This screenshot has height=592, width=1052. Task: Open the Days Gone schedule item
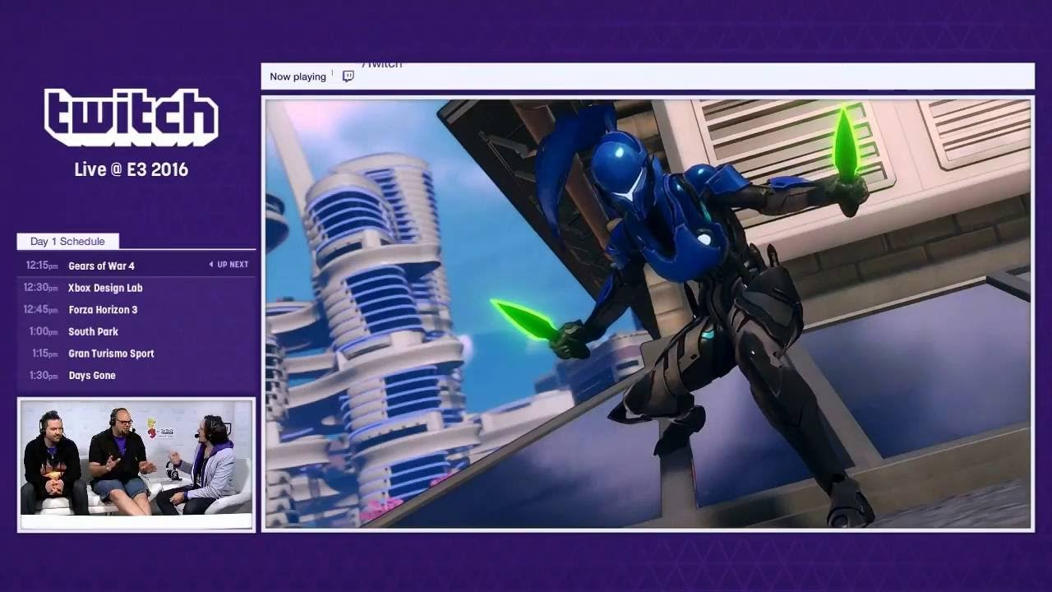[92, 376]
